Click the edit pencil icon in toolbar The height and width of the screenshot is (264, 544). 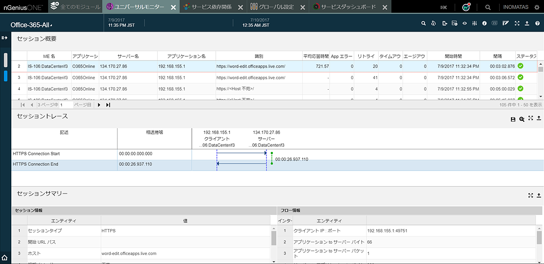pyautogui.click(x=506, y=23)
